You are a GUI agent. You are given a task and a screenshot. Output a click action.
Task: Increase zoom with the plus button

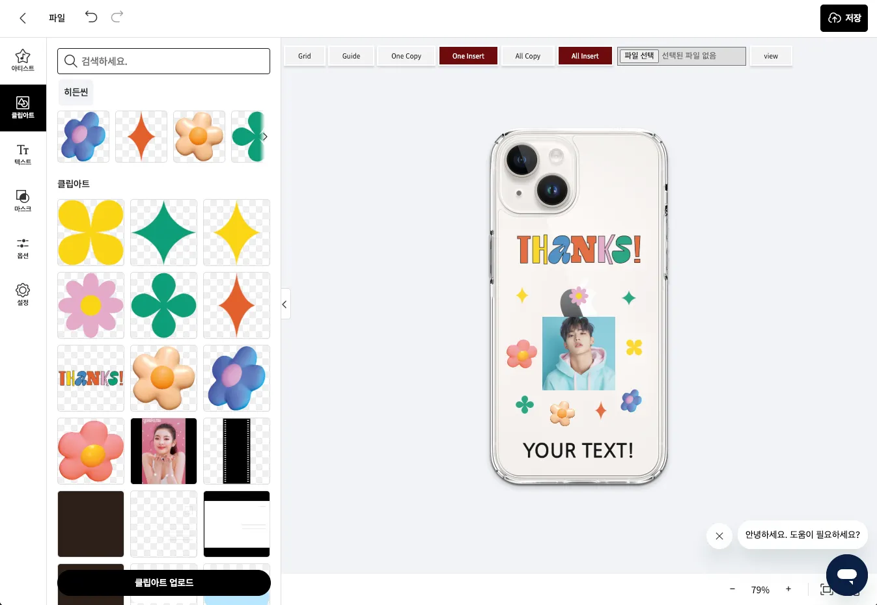[x=788, y=589]
